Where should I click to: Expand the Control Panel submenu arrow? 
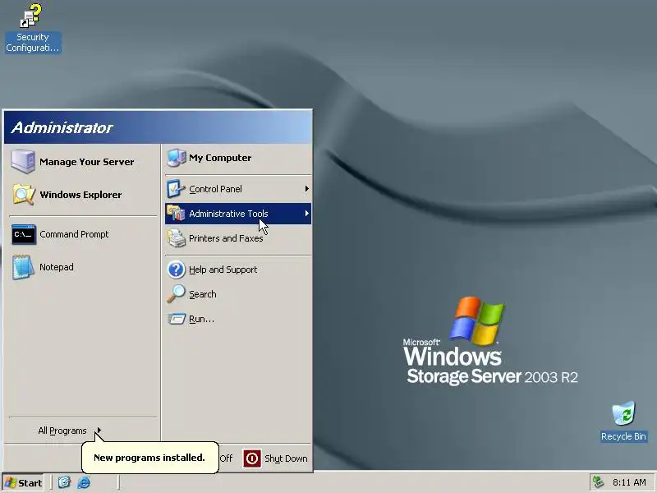[x=307, y=189]
